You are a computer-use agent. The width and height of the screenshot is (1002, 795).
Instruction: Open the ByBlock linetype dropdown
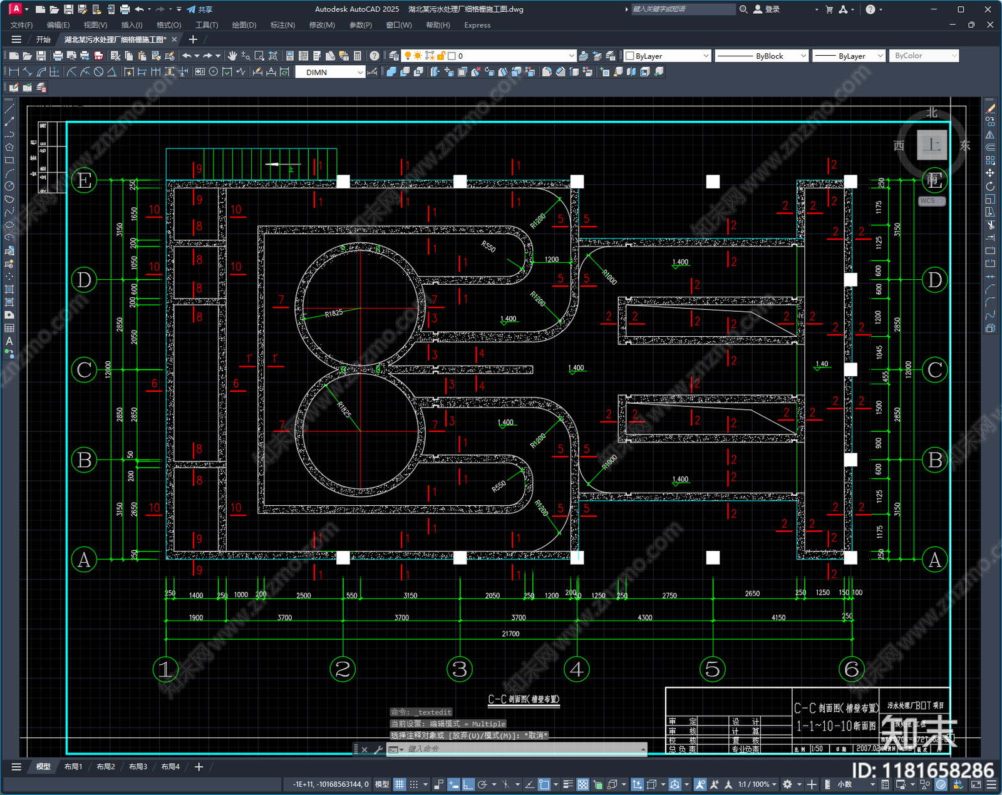[762, 56]
